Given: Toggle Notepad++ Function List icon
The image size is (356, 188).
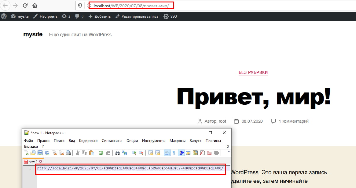Looking at the screenshot, I should click(x=202, y=153).
